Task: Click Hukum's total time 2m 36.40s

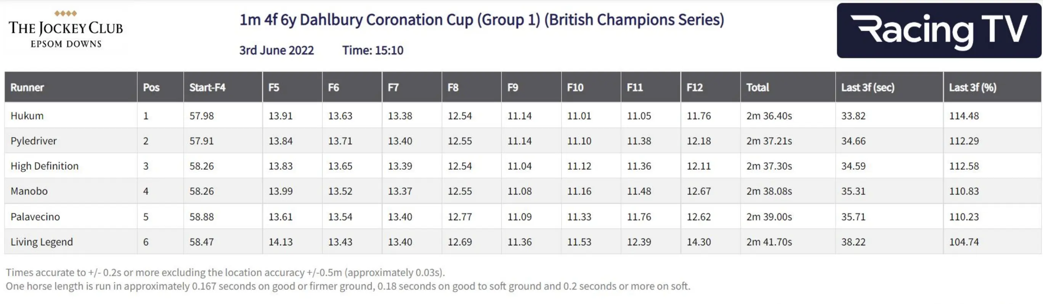Action: tap(769, 116)
